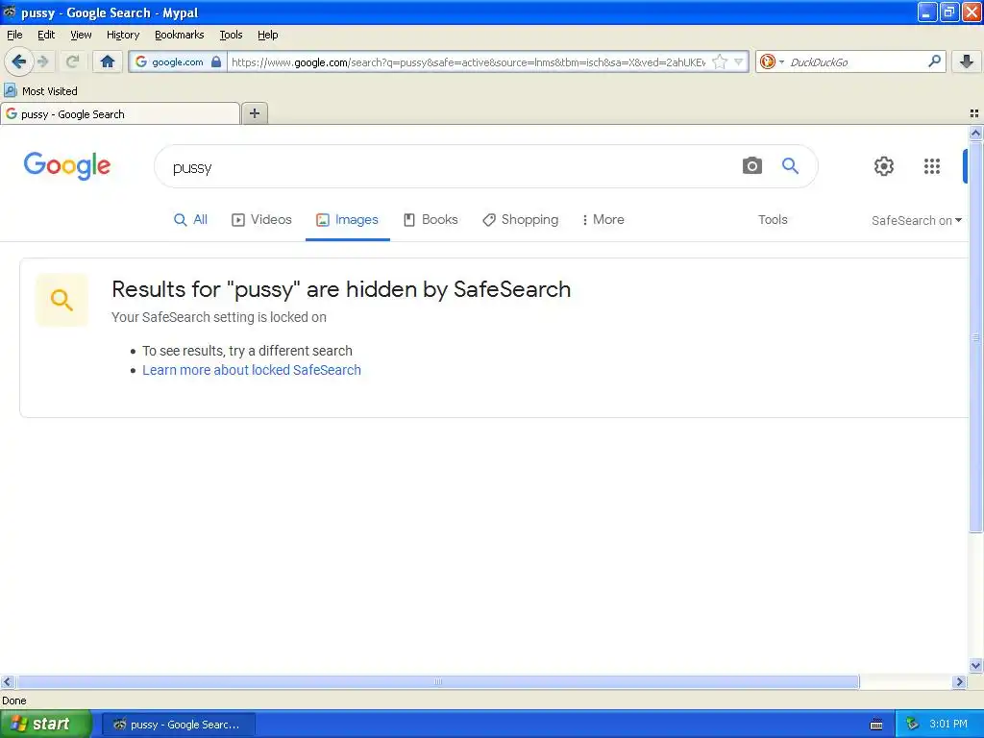Open the Bookmarks menu
Image resolution: width=984 pixels, height=738 pixels.
179,35
